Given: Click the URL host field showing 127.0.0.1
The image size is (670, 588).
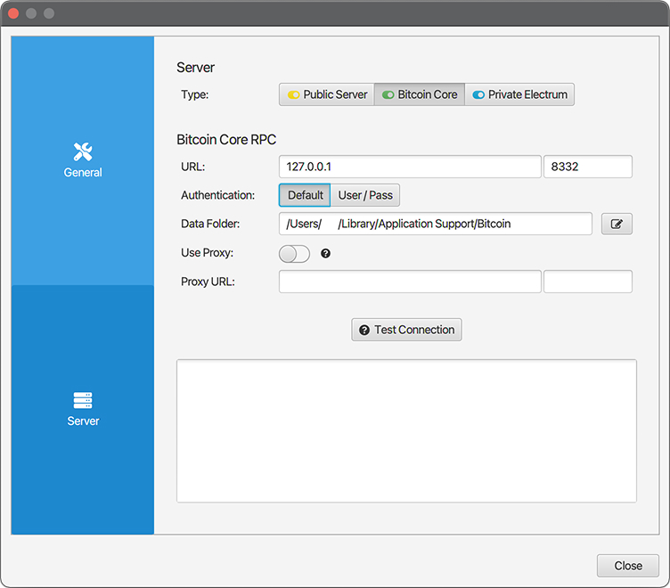Looking at the screenshot, I should click(410, 167).
